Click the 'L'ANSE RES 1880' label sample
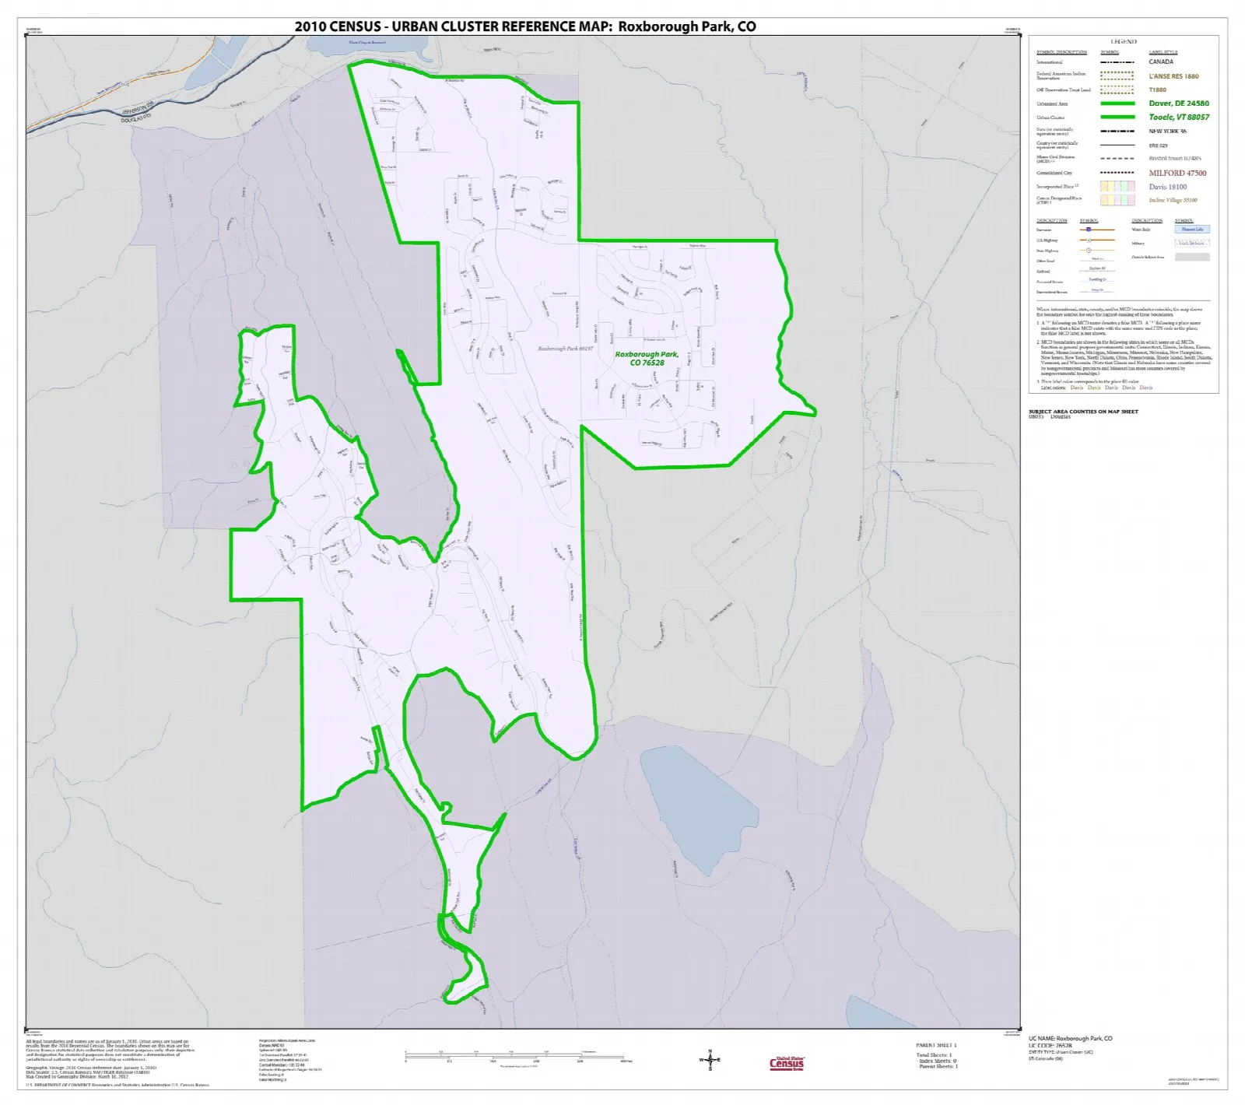This screenshot has width=1245, height=1105. coord(1174,76)
